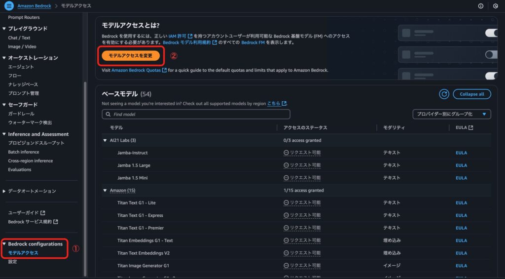
Task: Select the Titan Image Generator G1 row name
Action: point(143,266)
